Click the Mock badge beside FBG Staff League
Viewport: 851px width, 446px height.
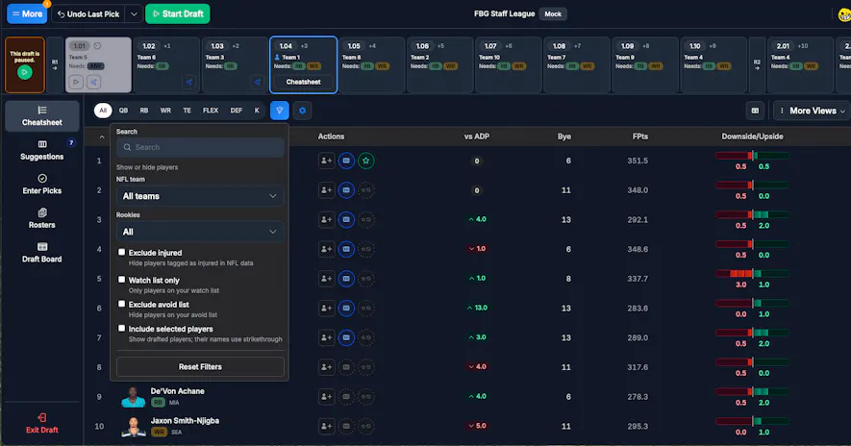pos(553,14)
